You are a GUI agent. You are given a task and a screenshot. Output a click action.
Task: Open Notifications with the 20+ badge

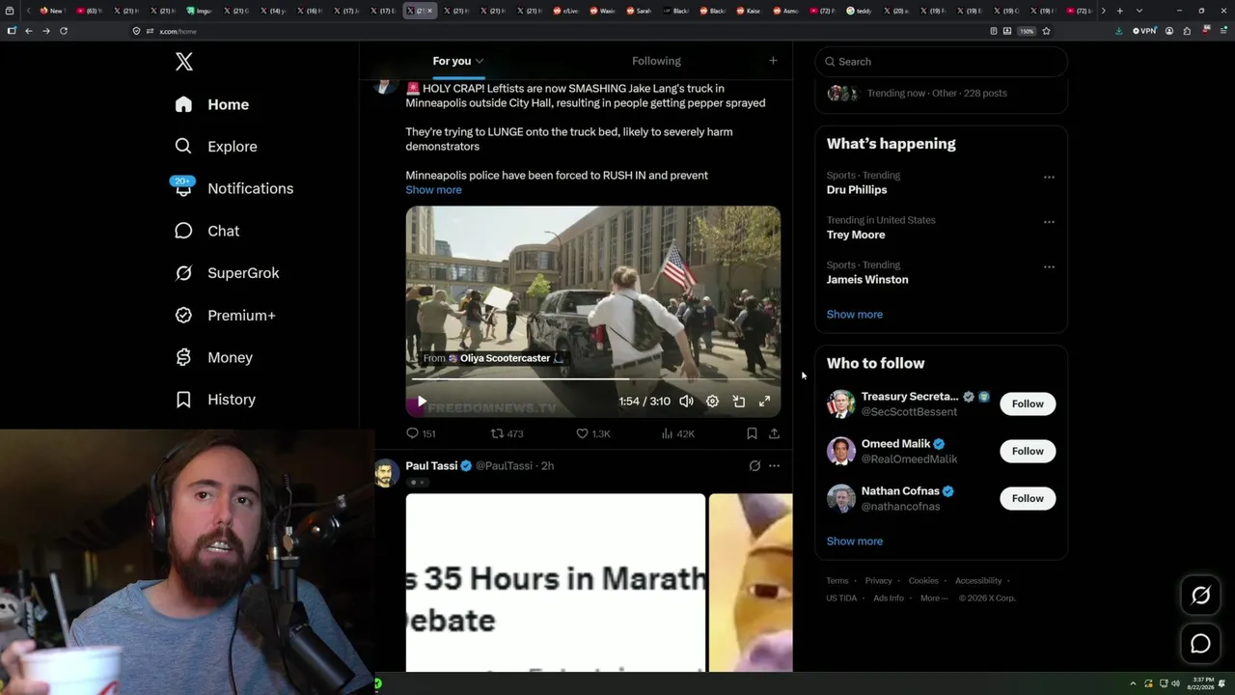click(x=233, y=188)
